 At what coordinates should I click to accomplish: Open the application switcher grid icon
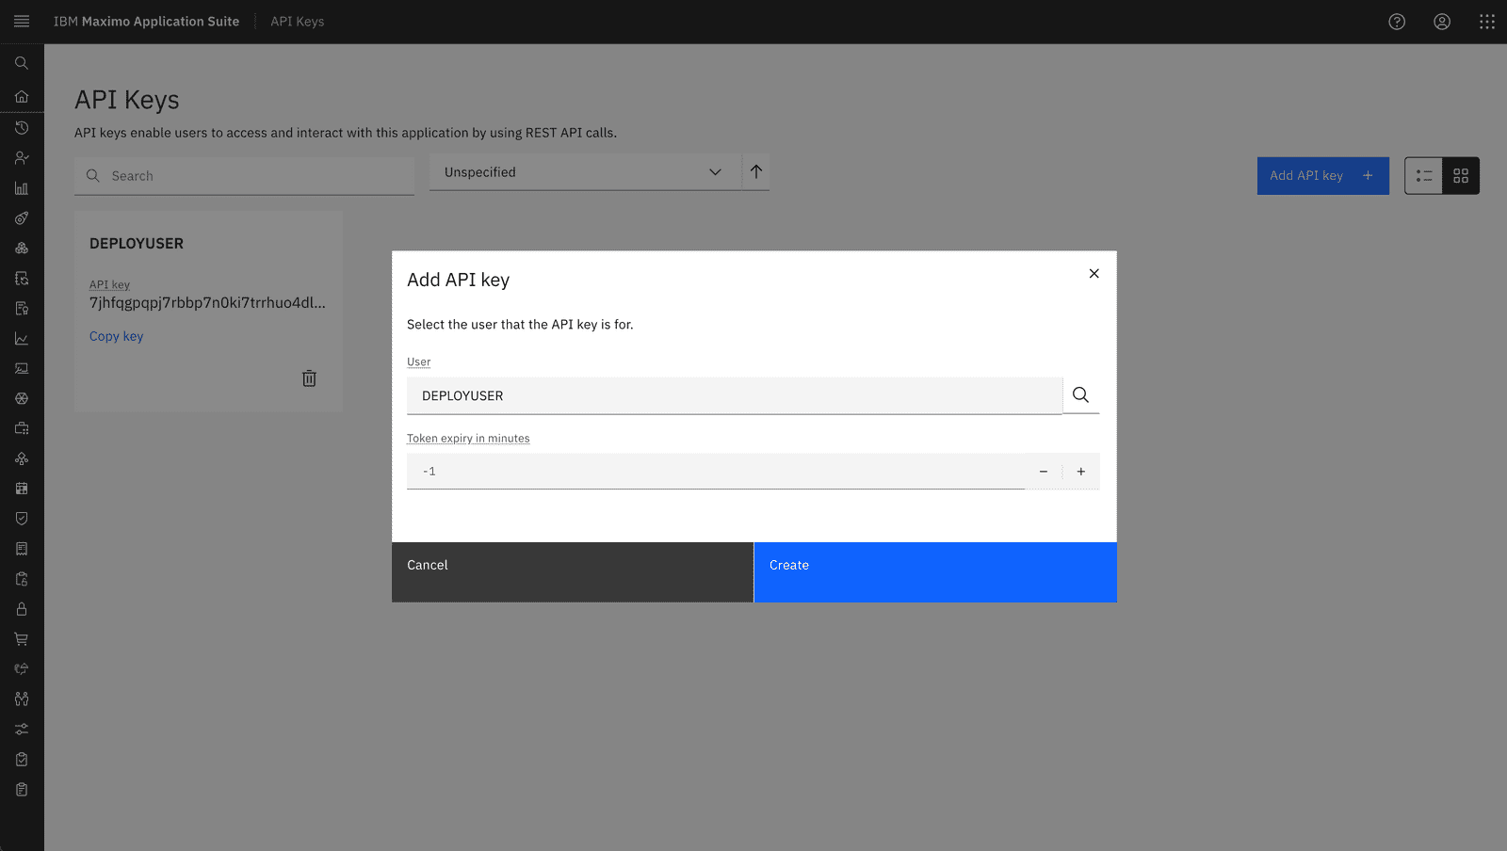pyautogui.click(x=1486, y=22)
